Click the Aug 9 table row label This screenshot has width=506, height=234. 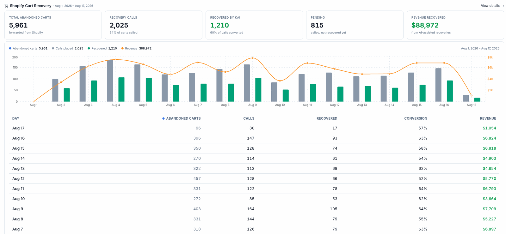click(18, 209)
